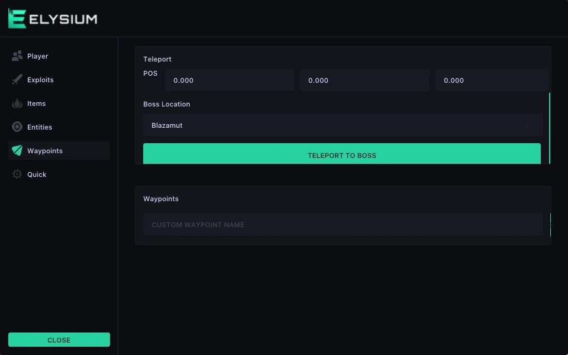Click the Waypoints panel green scrollbar
568x355 pixels.
point(550,225)
